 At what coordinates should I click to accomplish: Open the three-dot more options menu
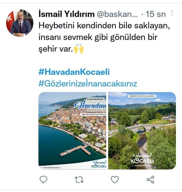pos(172,13)
